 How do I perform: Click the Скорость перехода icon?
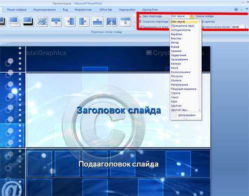tap(140, 21)
